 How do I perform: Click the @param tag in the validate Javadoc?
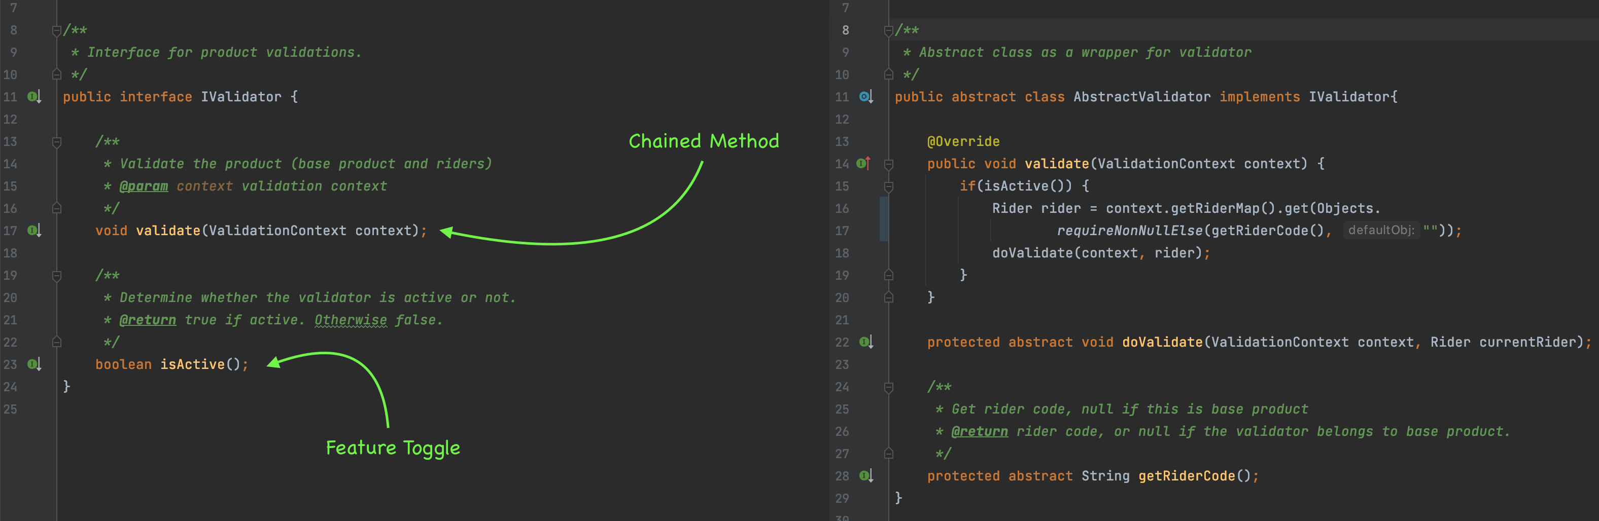point(144,186)
